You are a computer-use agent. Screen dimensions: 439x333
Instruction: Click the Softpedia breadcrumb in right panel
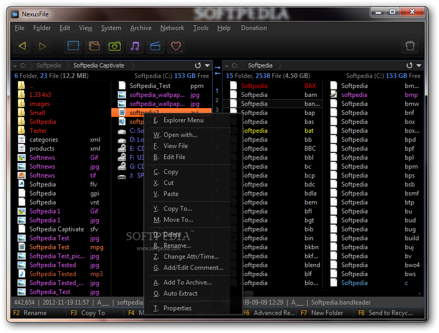[260, 65]
